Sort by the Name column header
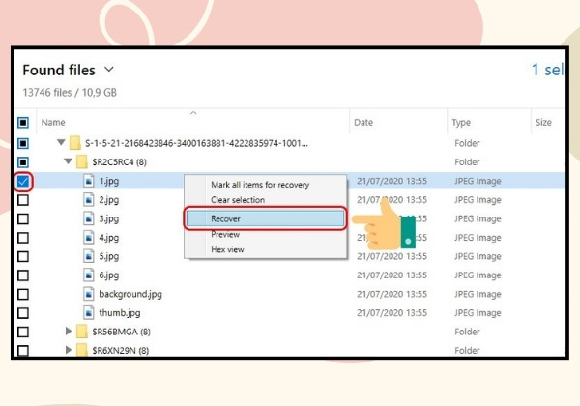This screenshot has width=580, height=406. point(53,123)
